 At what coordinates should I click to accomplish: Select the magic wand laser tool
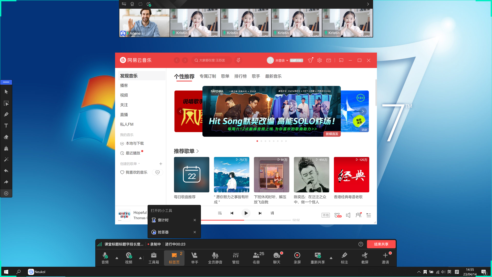pos(6,160)
